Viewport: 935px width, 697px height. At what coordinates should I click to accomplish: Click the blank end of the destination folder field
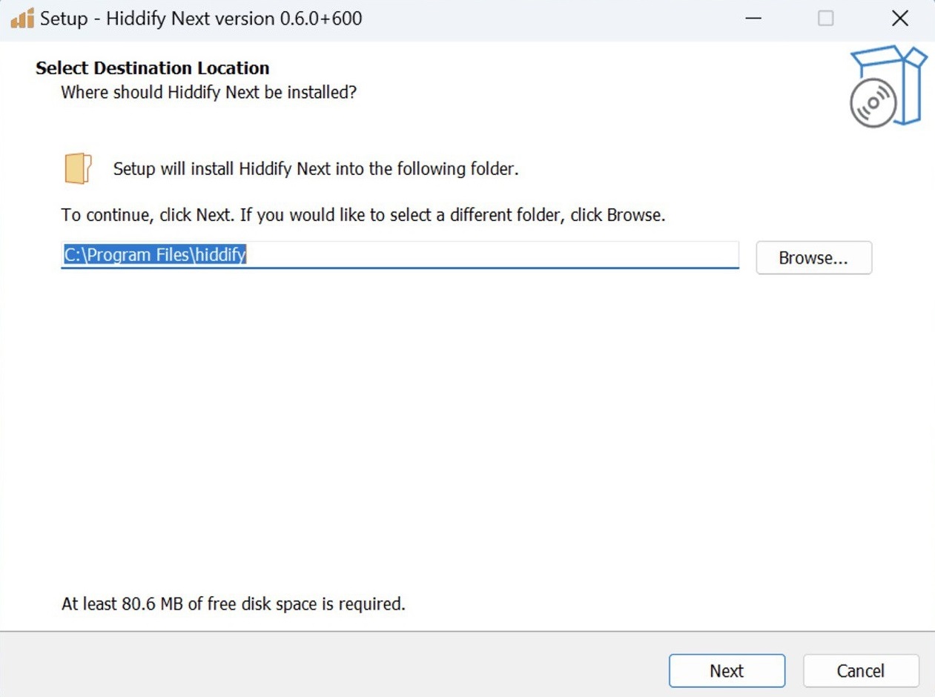519,256
